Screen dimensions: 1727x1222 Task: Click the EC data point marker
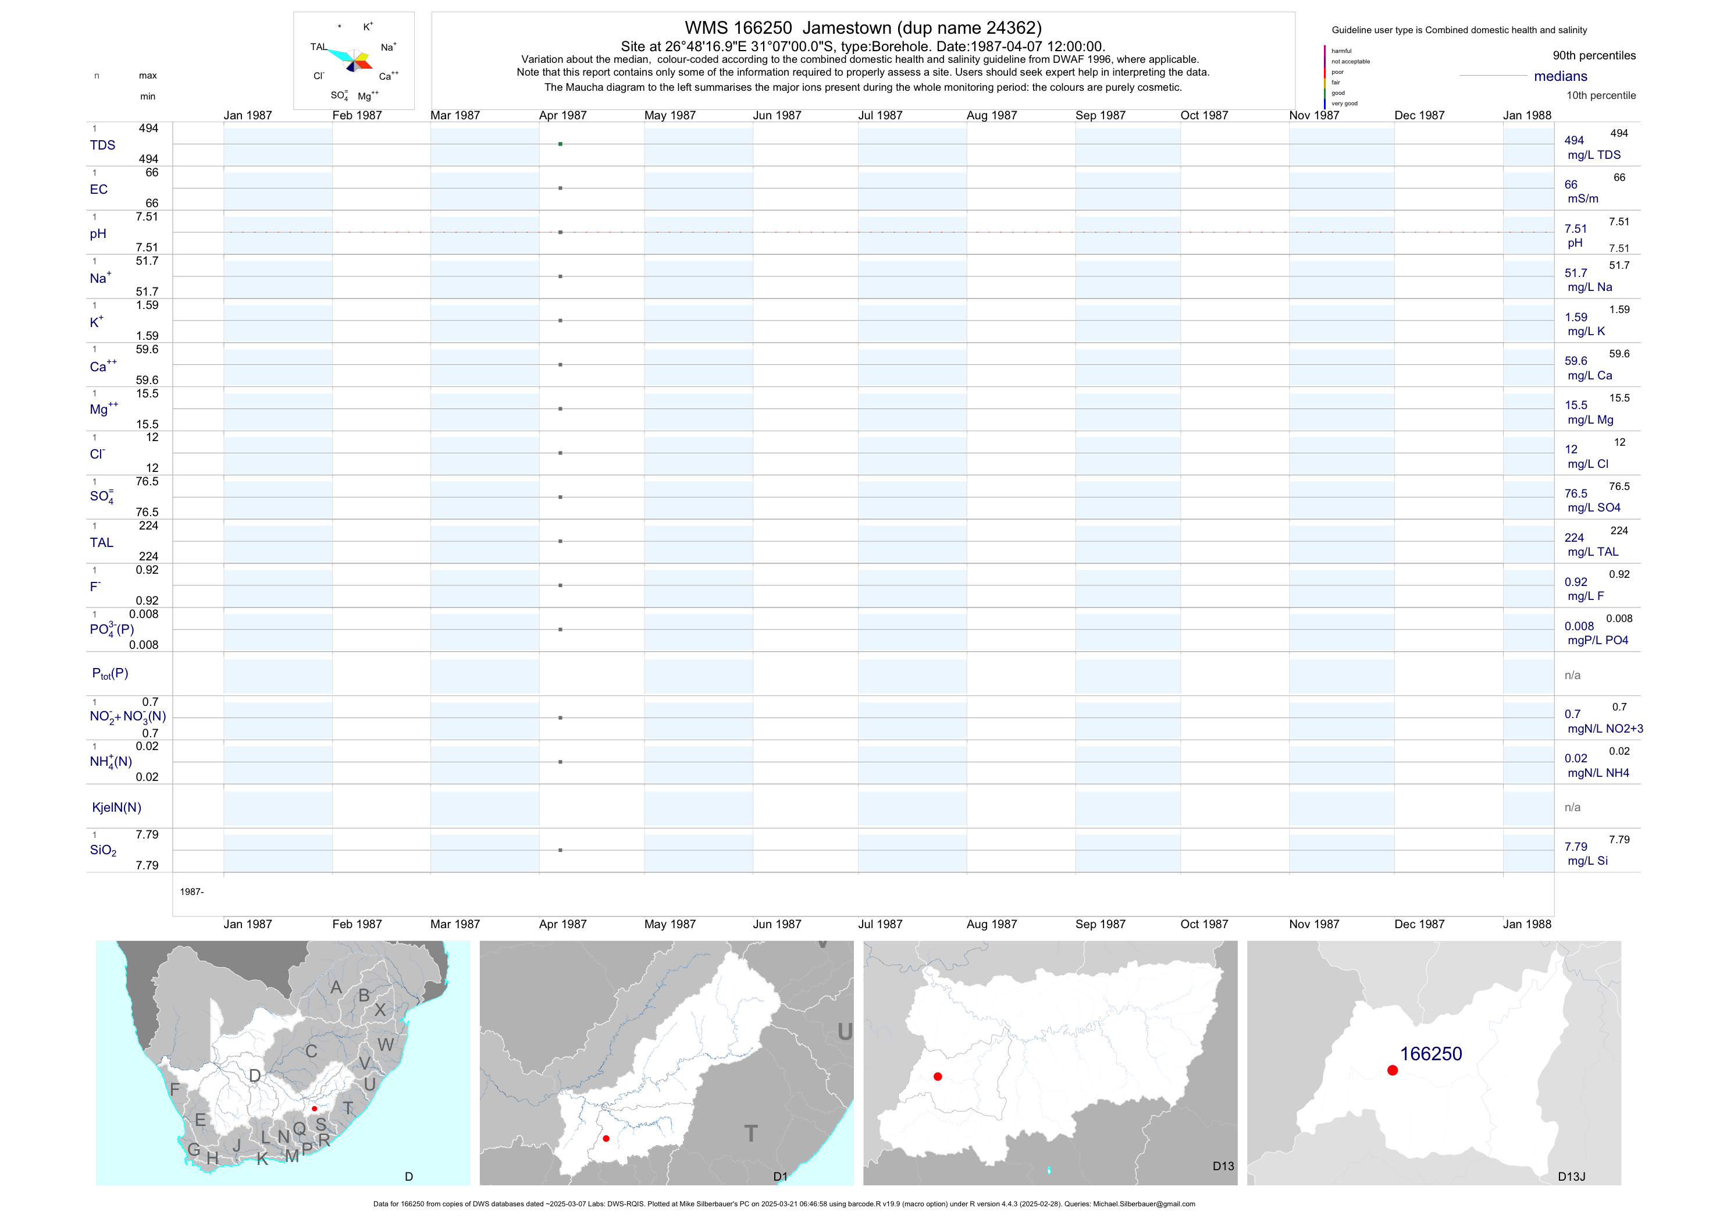coord(560,188)
